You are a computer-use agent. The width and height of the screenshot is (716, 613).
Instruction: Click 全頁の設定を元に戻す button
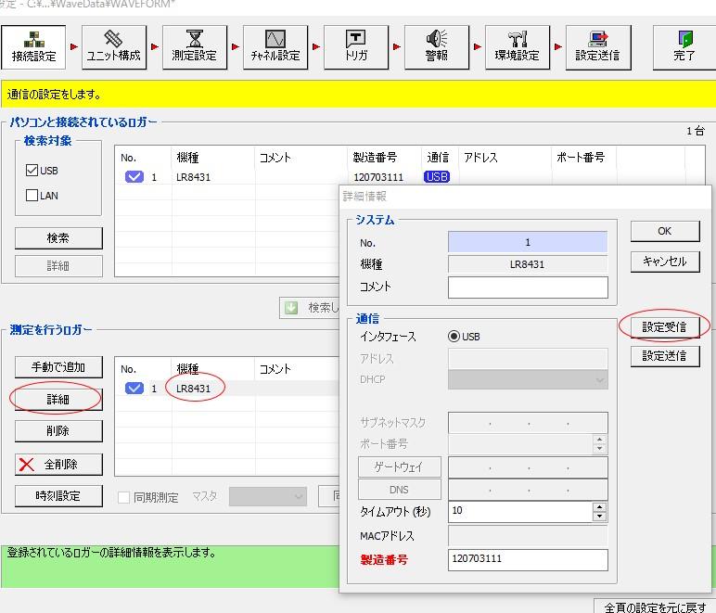tap(656, 607)
